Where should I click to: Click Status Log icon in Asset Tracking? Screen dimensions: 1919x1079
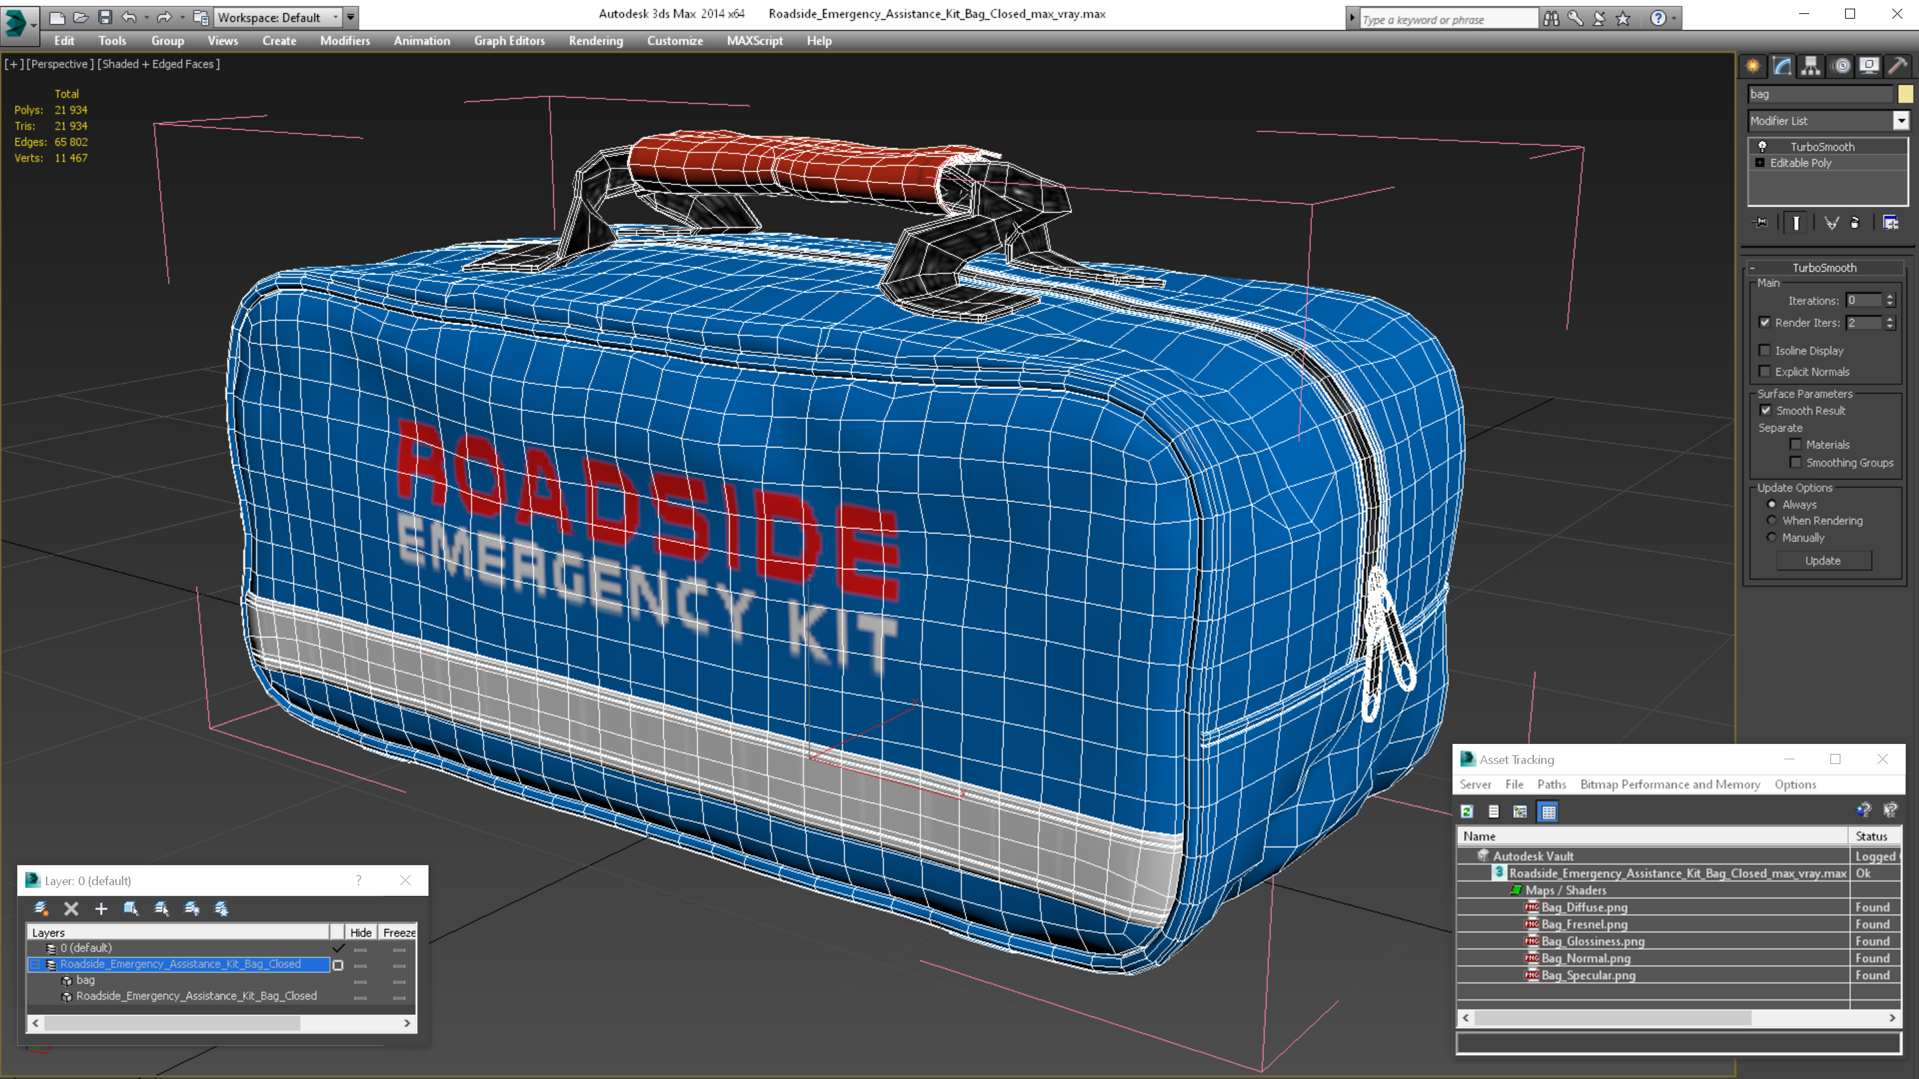1494,812
